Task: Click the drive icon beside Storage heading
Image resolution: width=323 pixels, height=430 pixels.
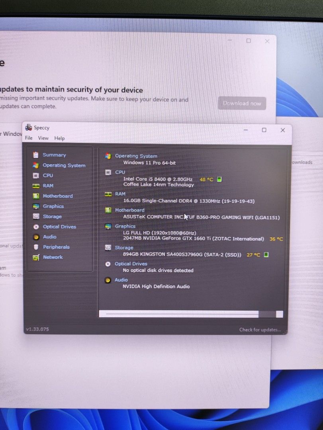Action: pyautogui.click(x=108, y=248)
